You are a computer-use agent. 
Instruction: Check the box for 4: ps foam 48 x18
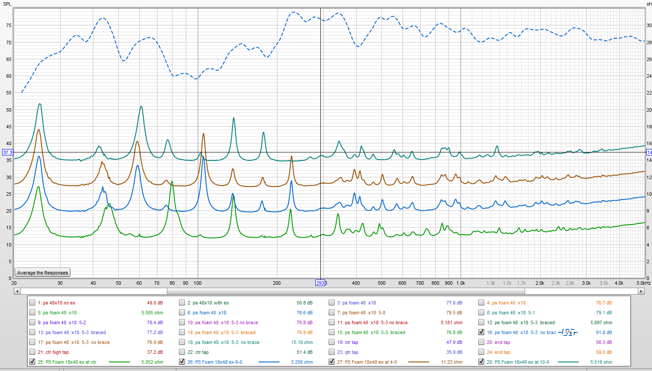click(481, 302)
